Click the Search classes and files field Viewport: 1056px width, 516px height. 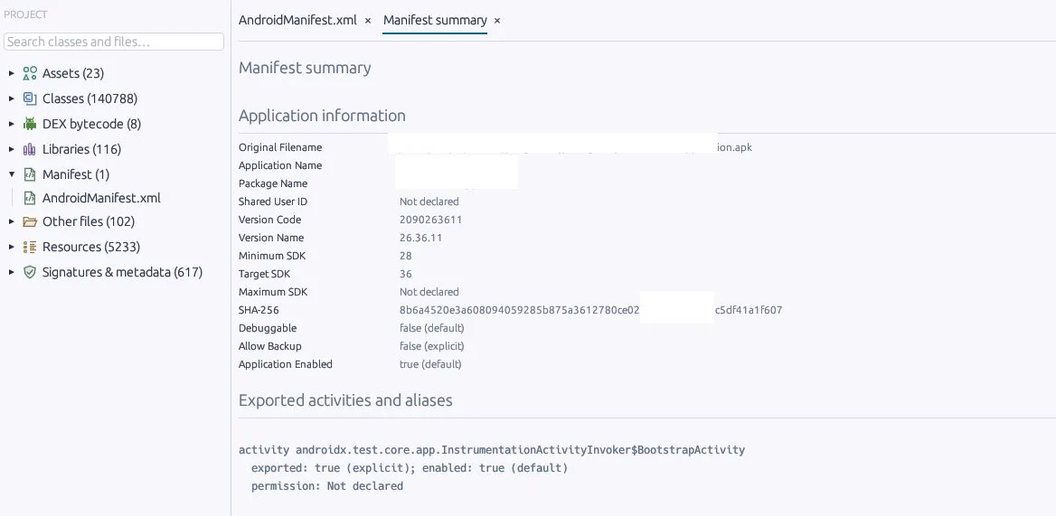click(x=114, y=42)
